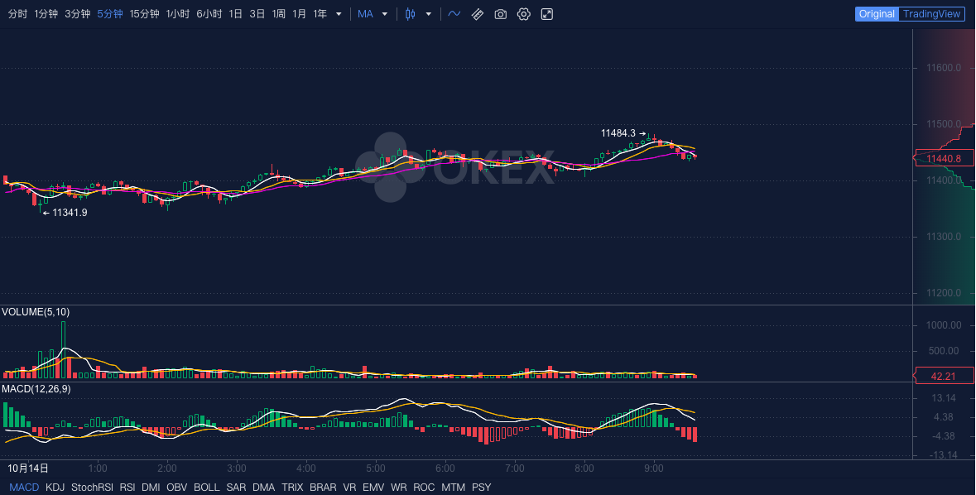976x495 pixels.
Task: Select the 分时 time-sharing view
Action: click(17, 14)
